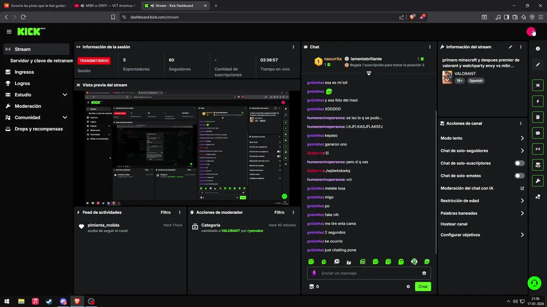The height and width of the screenshot is (307, 547).
Task: Toggle Chat de solo-emotes switch
Action: [x=519, y=176]
